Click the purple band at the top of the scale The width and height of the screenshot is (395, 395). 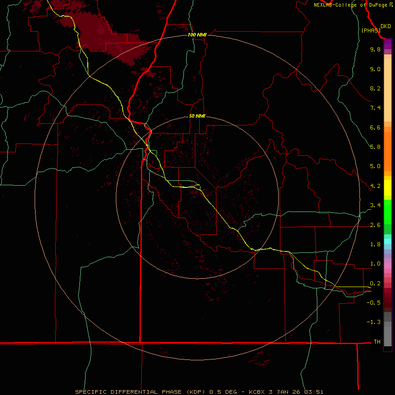pos(388,44)
